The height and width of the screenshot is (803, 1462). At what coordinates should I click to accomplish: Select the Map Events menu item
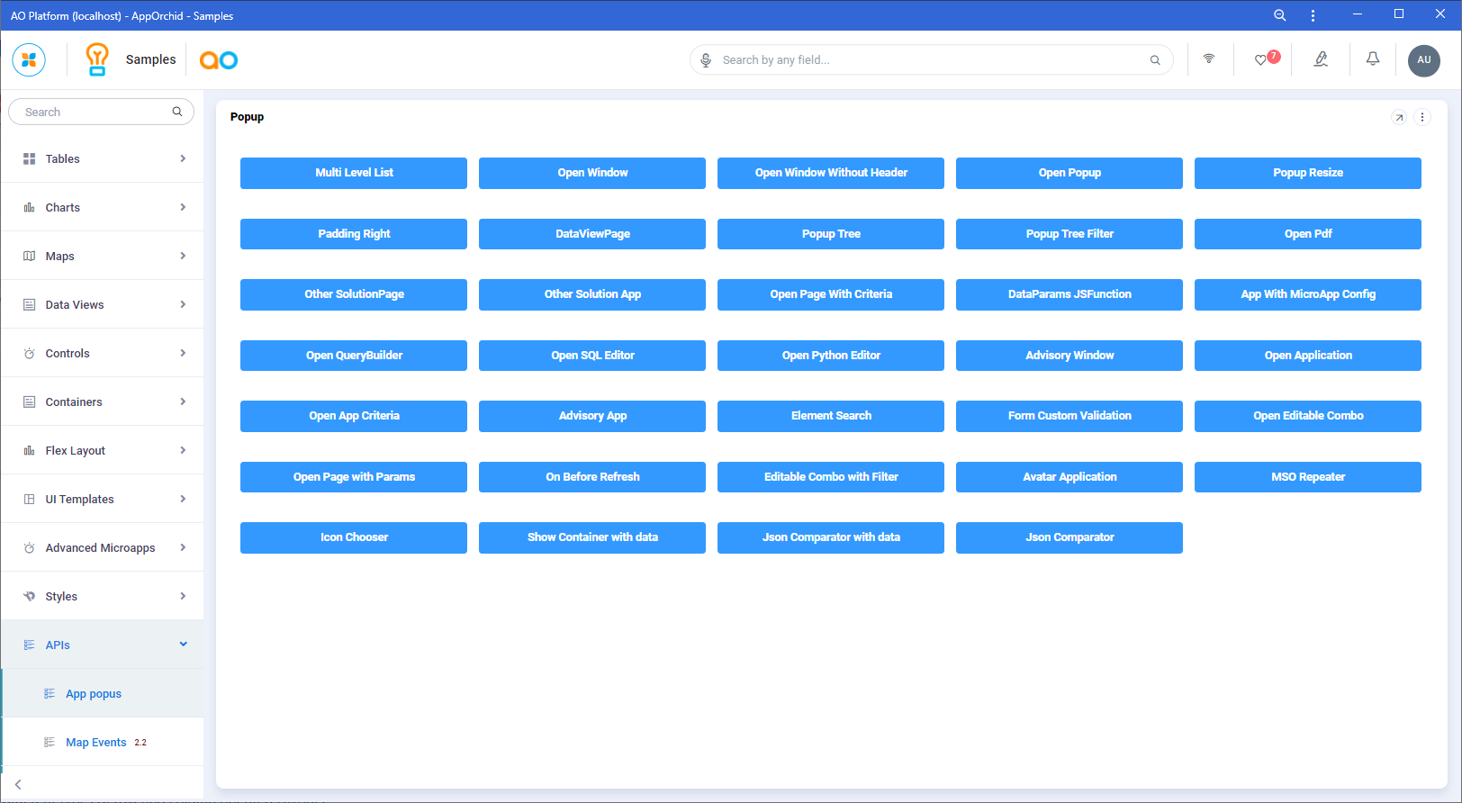tap(95, 743)
